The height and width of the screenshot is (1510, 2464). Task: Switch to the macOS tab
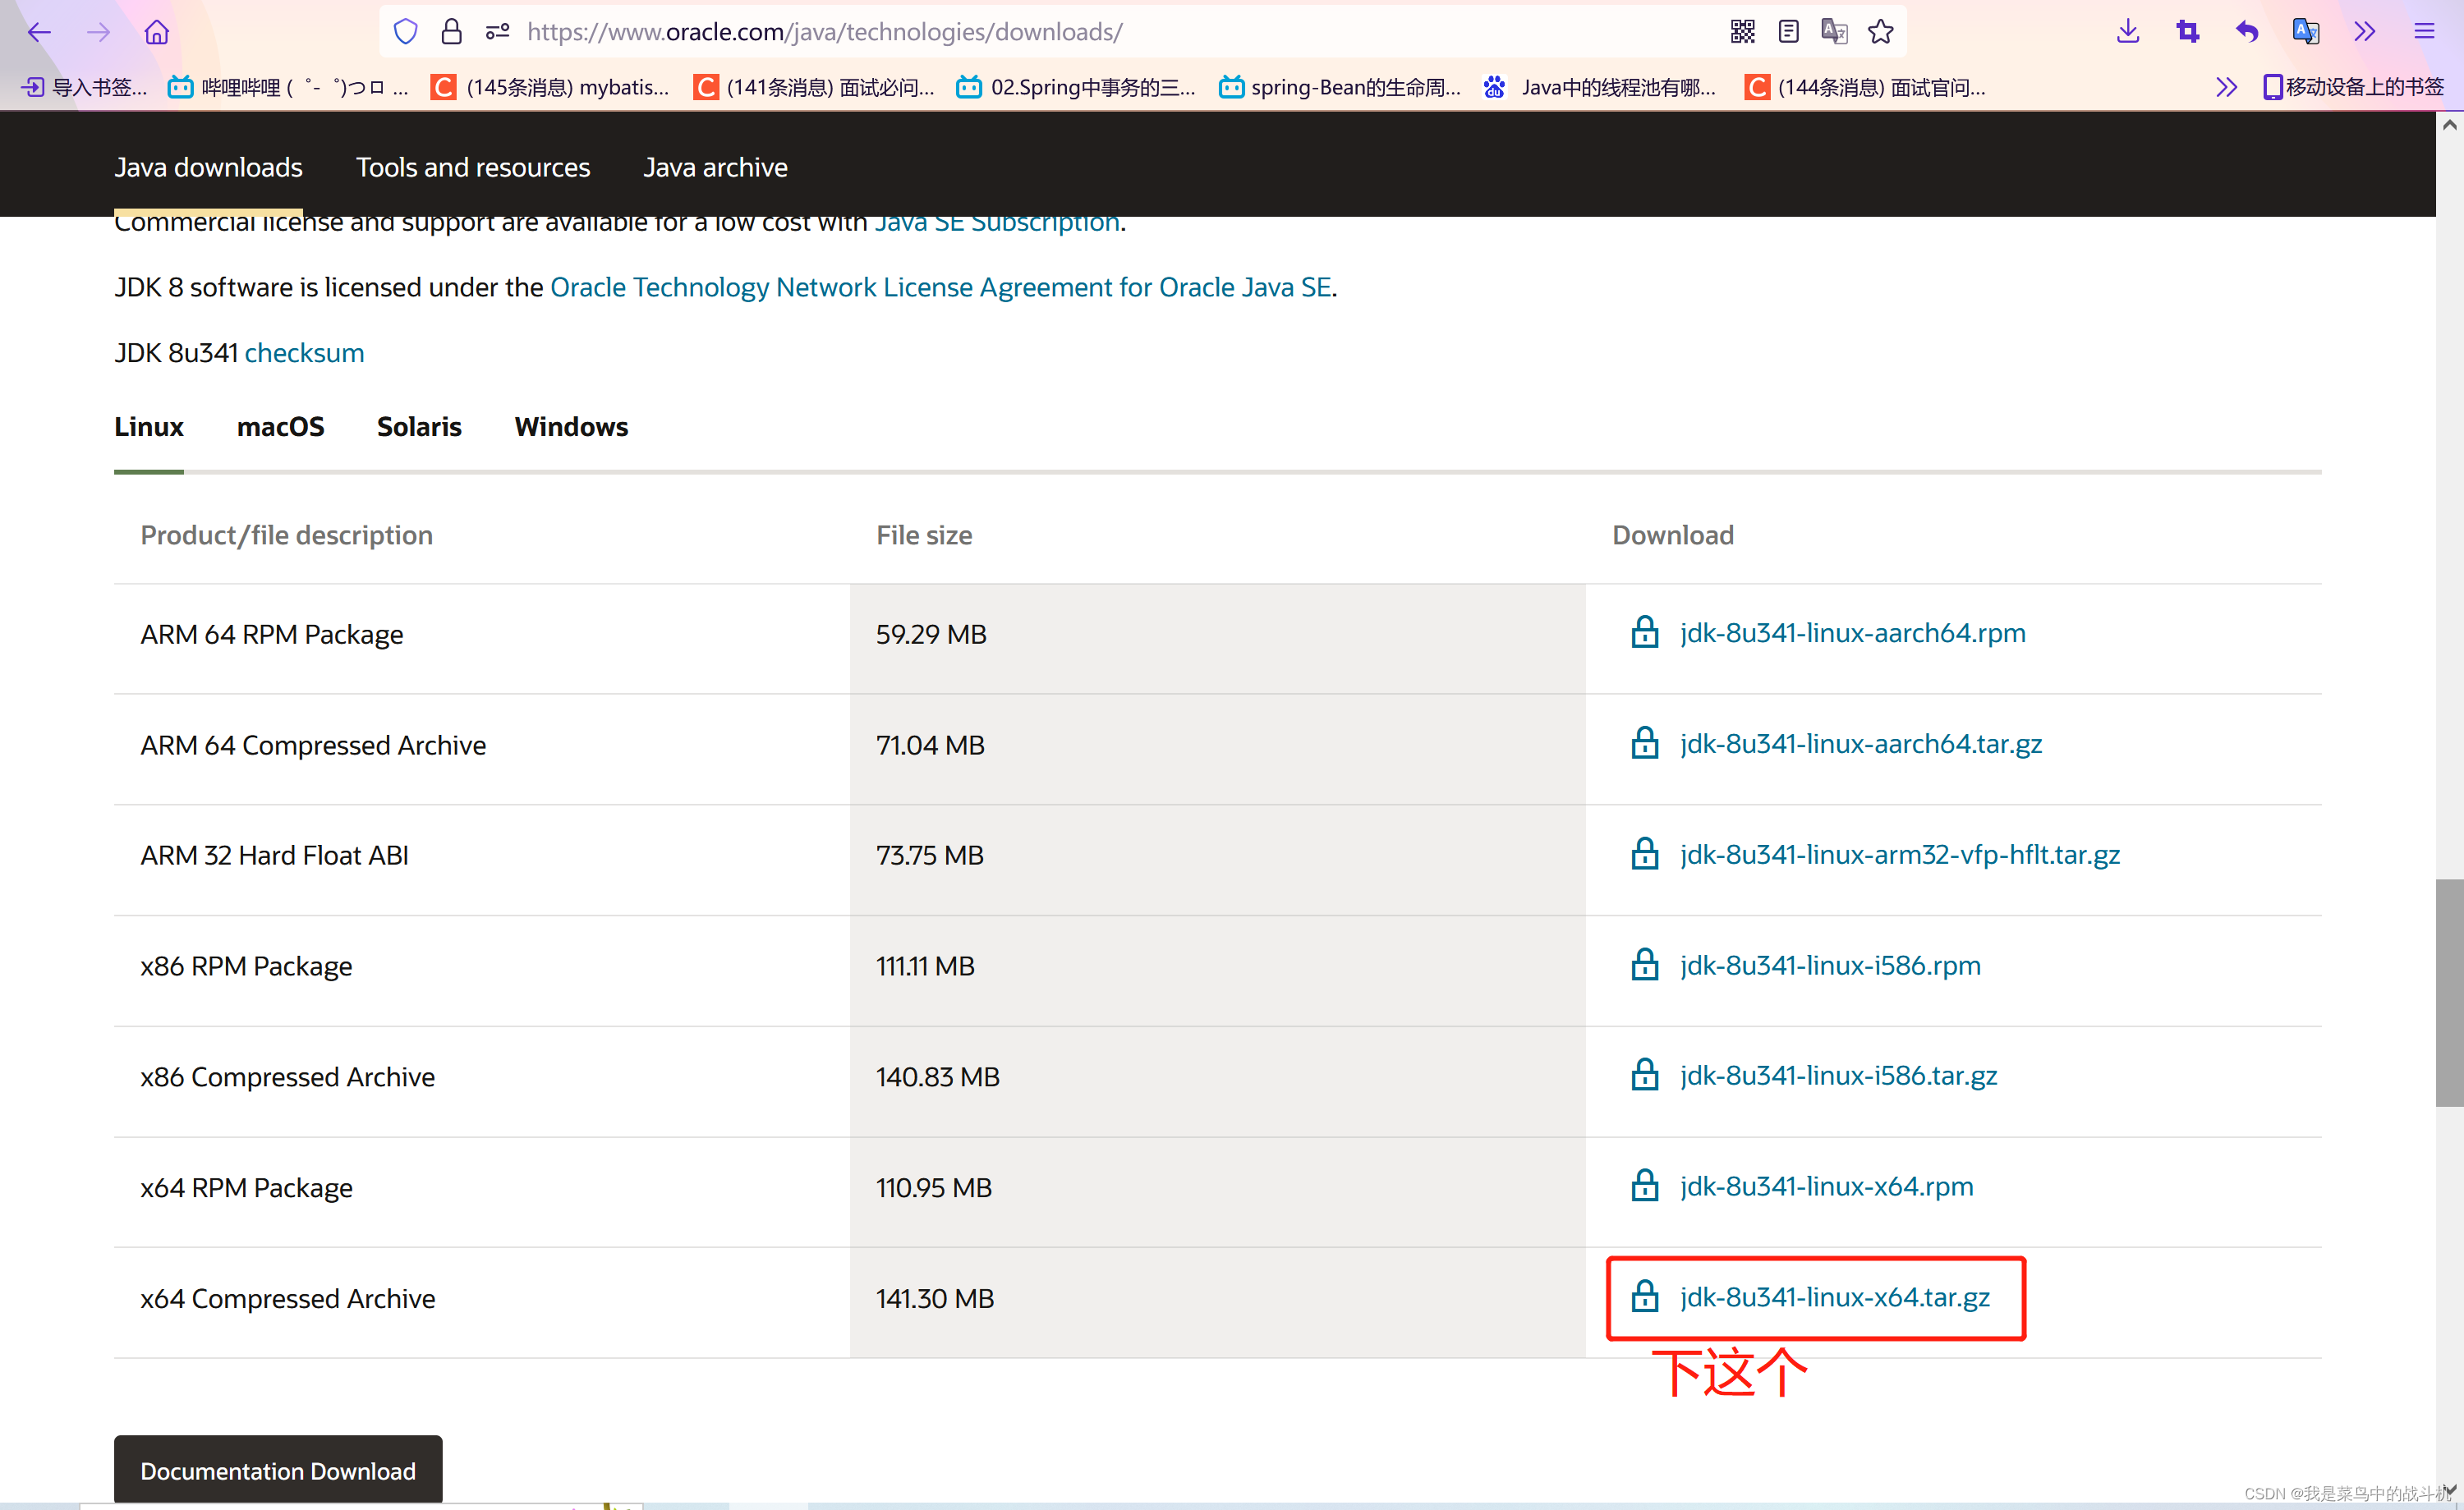280,427
